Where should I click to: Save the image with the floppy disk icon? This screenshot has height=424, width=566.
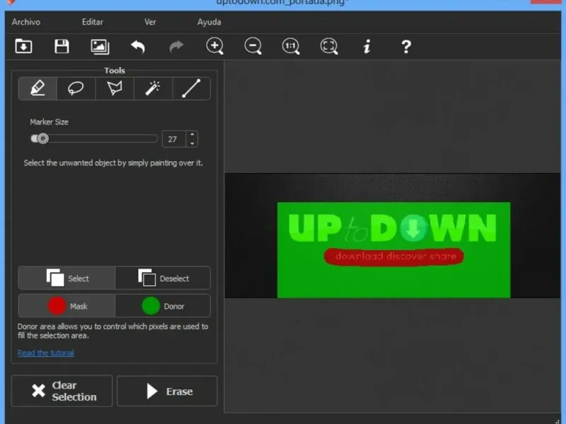pos(62,46)
